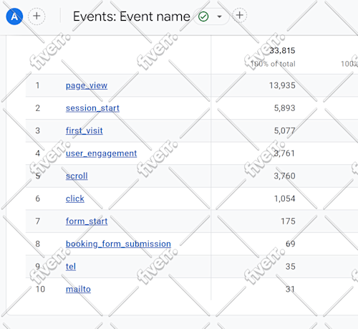This screenshot has height=329, width=358.
Task: Click the 69 booking_form_submission count cell
Action: pos(291,244)
